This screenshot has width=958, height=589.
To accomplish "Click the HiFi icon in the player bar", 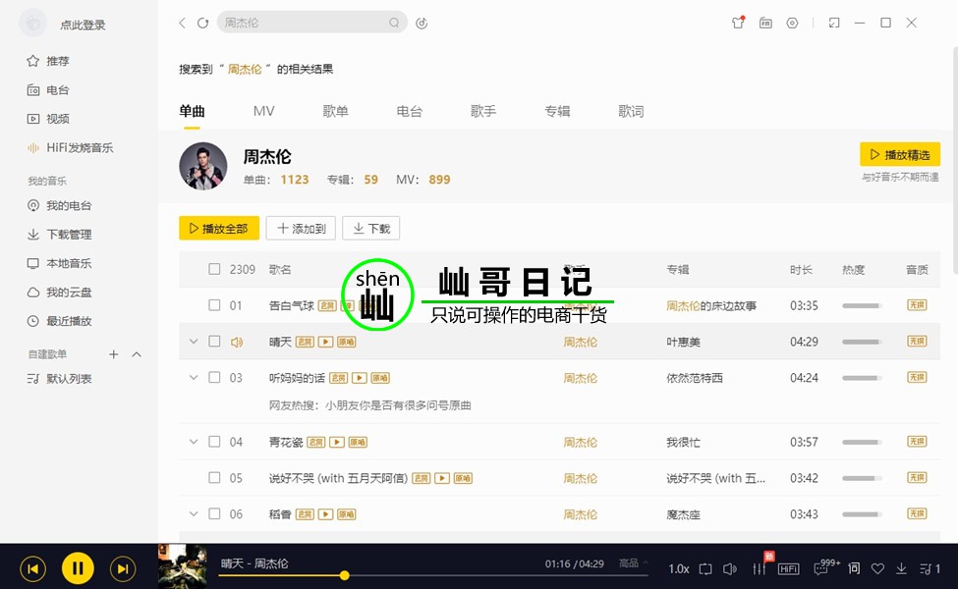I will [x=788, y=568].
